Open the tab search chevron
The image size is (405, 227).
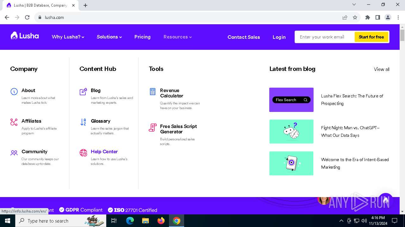[x=354, y=4]
